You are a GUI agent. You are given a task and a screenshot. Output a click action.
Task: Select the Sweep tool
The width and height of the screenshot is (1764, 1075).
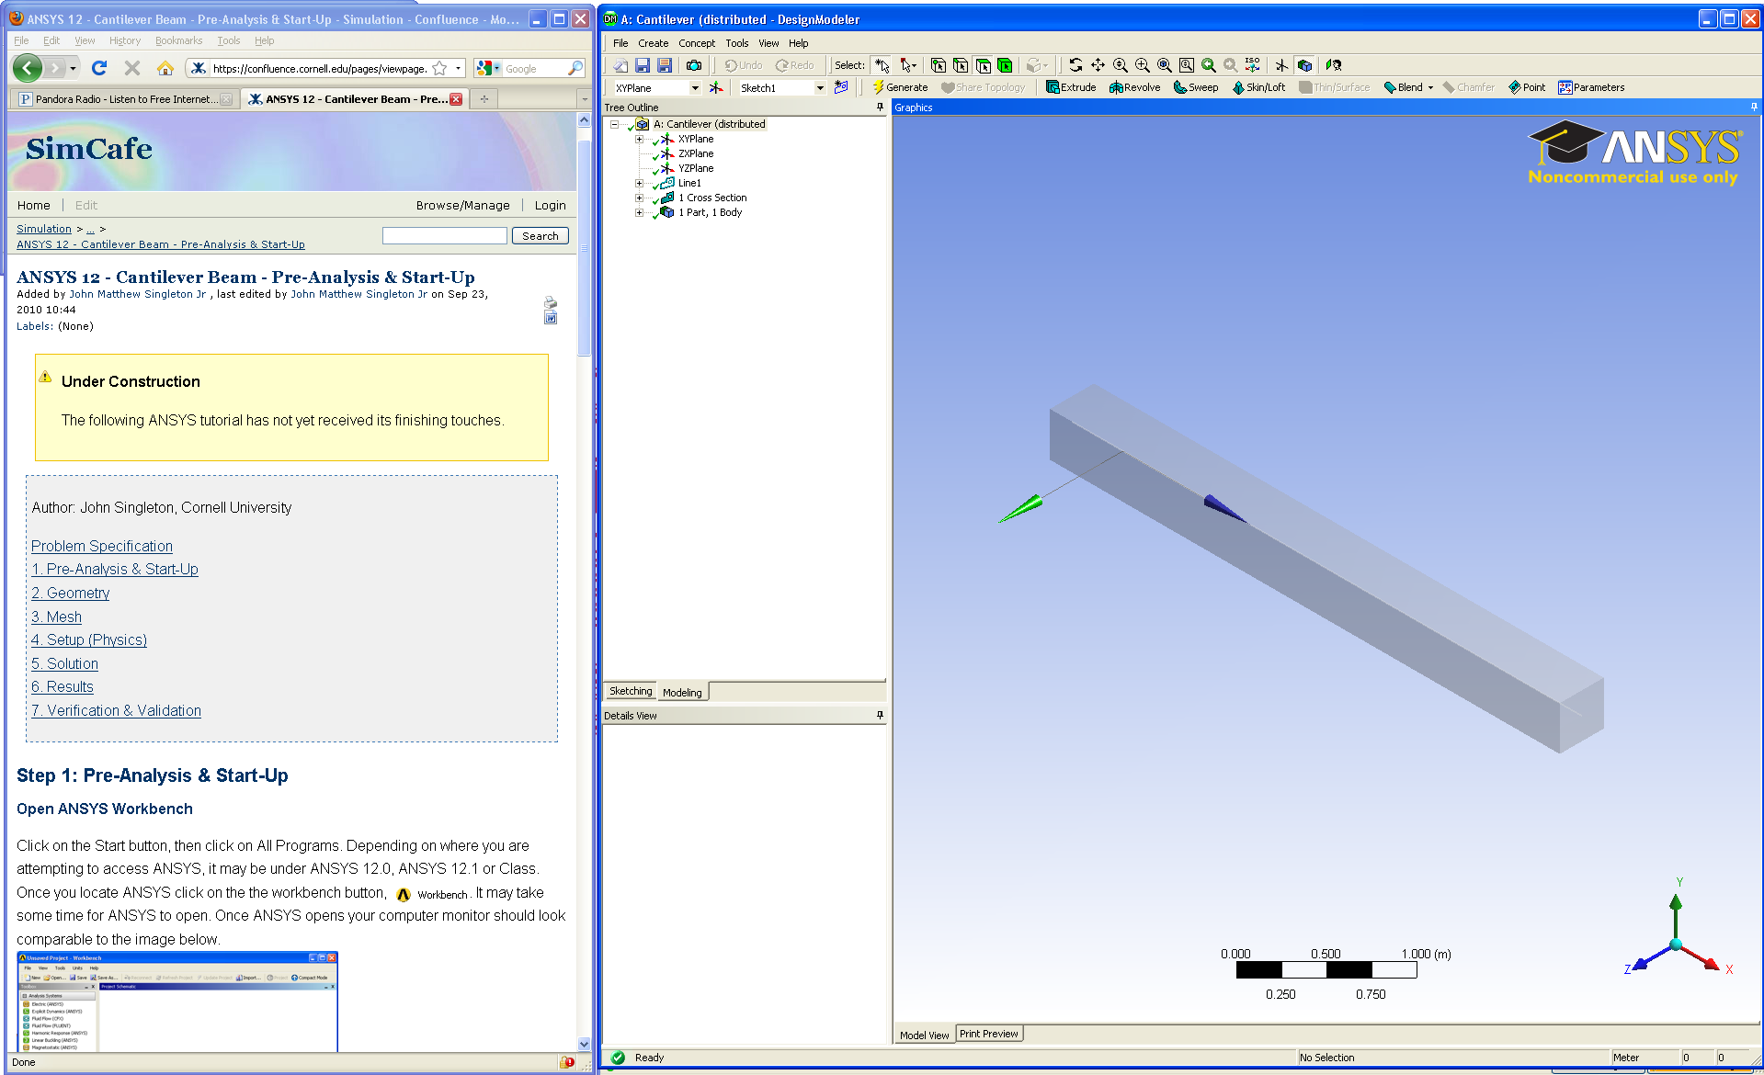click(1196, 87)
